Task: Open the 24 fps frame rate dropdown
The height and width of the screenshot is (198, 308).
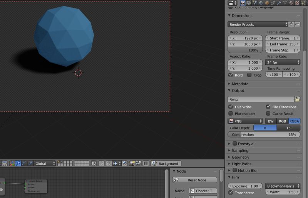Action: click(283, 62)
